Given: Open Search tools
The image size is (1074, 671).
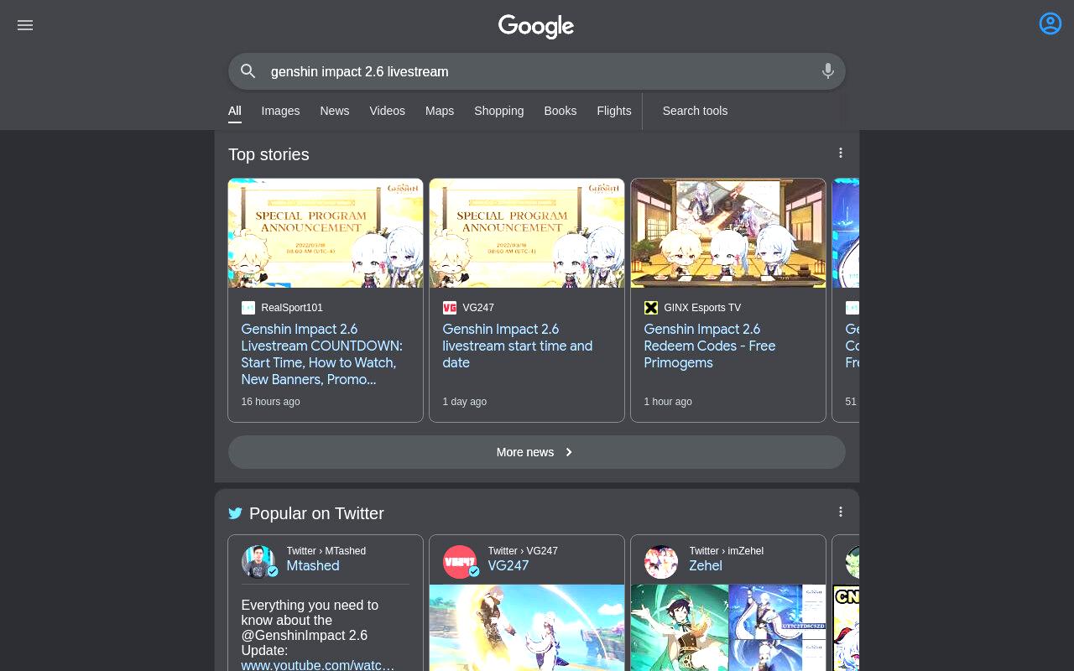Looking at the screenshot, I should point(695,111).
